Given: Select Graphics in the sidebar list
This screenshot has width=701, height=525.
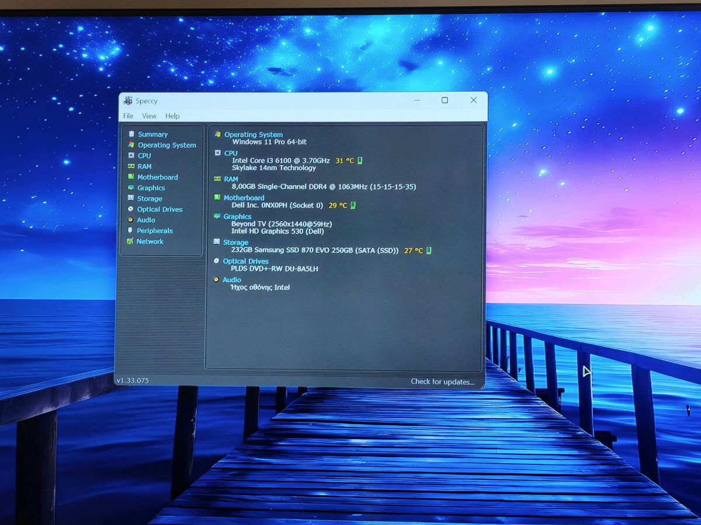Looking at the screenshot, I should (151, 188).
